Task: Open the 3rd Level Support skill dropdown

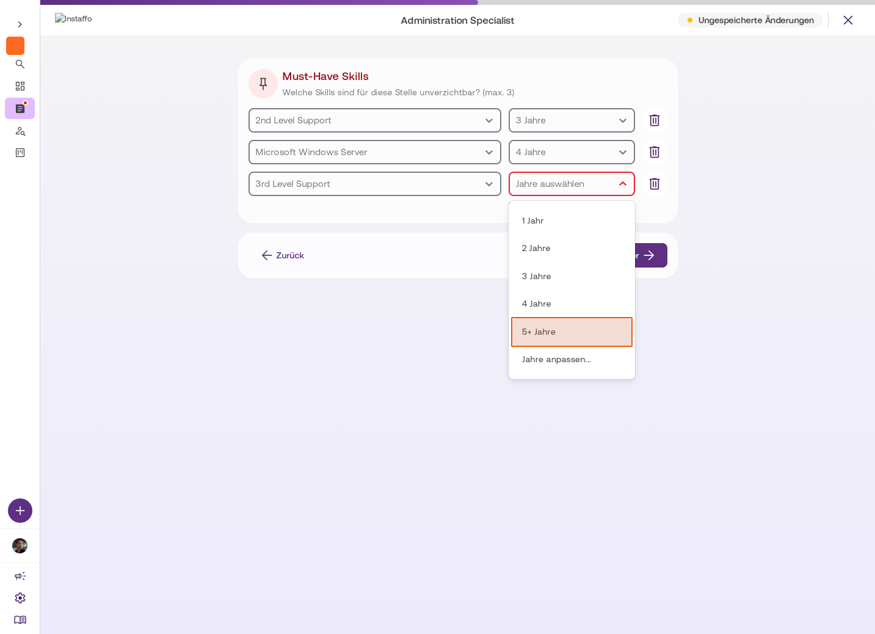Action: 375,184
